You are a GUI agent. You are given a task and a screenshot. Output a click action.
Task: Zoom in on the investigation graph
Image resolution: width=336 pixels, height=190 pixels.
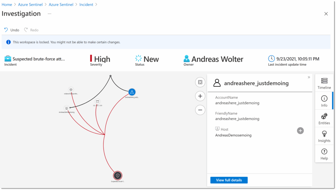tap(200, 96)
